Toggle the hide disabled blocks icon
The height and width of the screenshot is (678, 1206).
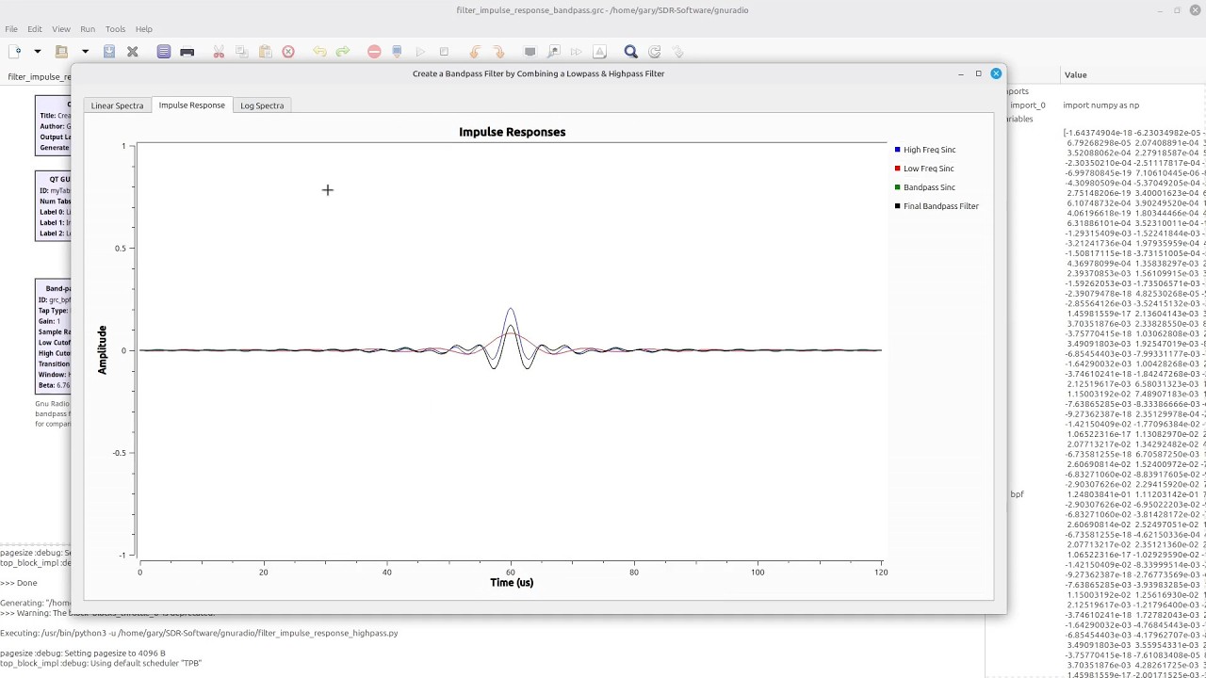tap(599, 52)
